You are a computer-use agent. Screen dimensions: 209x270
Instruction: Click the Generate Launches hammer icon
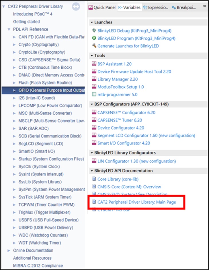coord(94,46)
